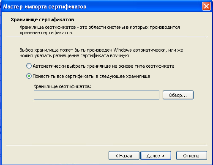213x165 pixels.
Task: Click the 'Поместить все сертификаты в следующее хранилище' label
Action: pyautogui.click(x=91, y=76)
